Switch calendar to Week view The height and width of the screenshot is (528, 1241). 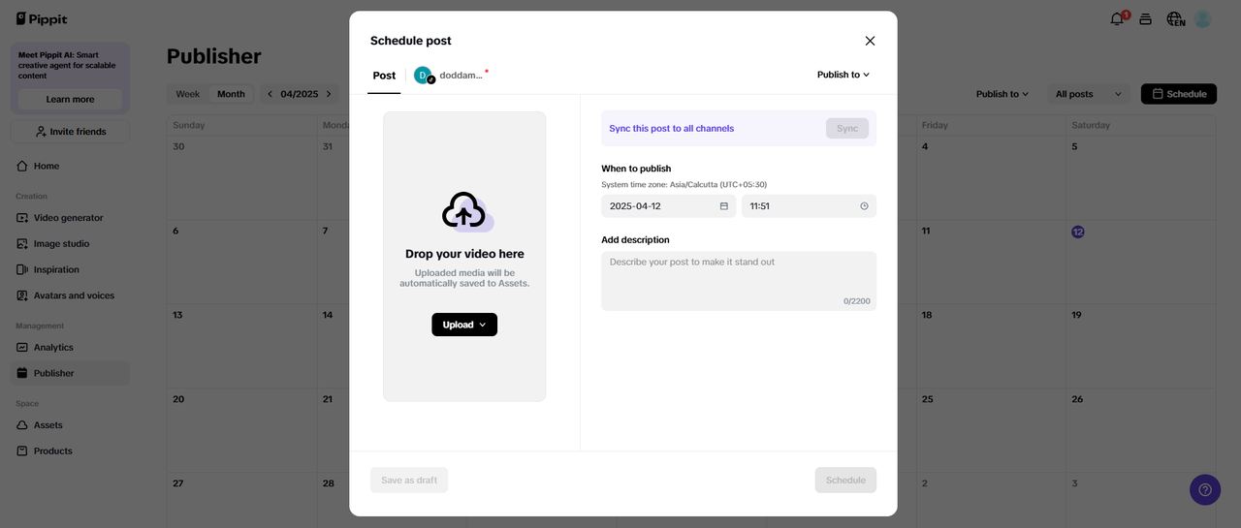pyautogui.click(x=188, y=94)
